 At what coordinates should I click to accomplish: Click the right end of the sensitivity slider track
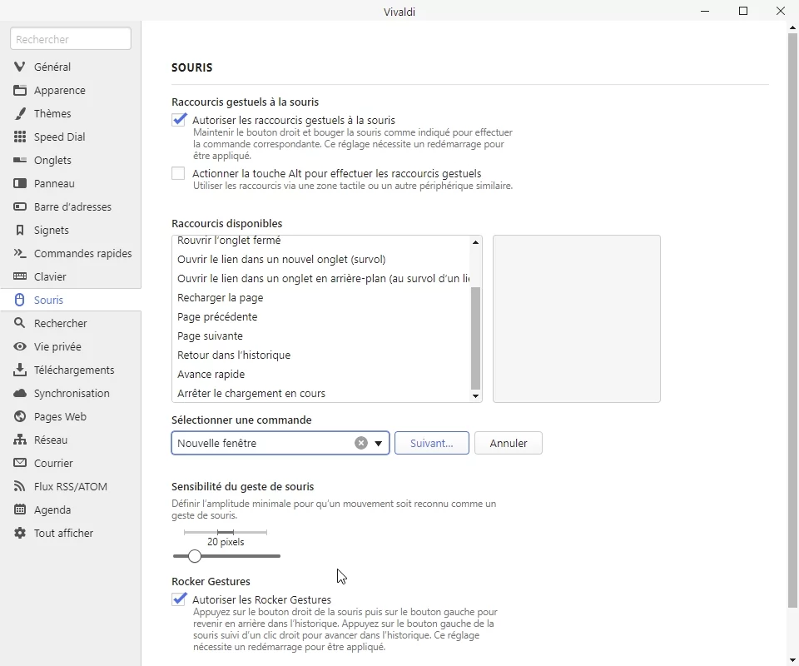(x=278, y=556)
